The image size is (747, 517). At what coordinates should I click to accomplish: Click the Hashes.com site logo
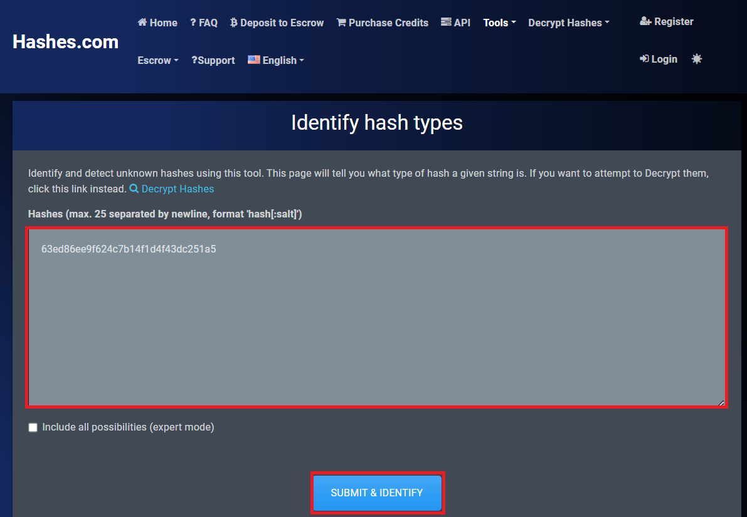click(x=65, y=42)
